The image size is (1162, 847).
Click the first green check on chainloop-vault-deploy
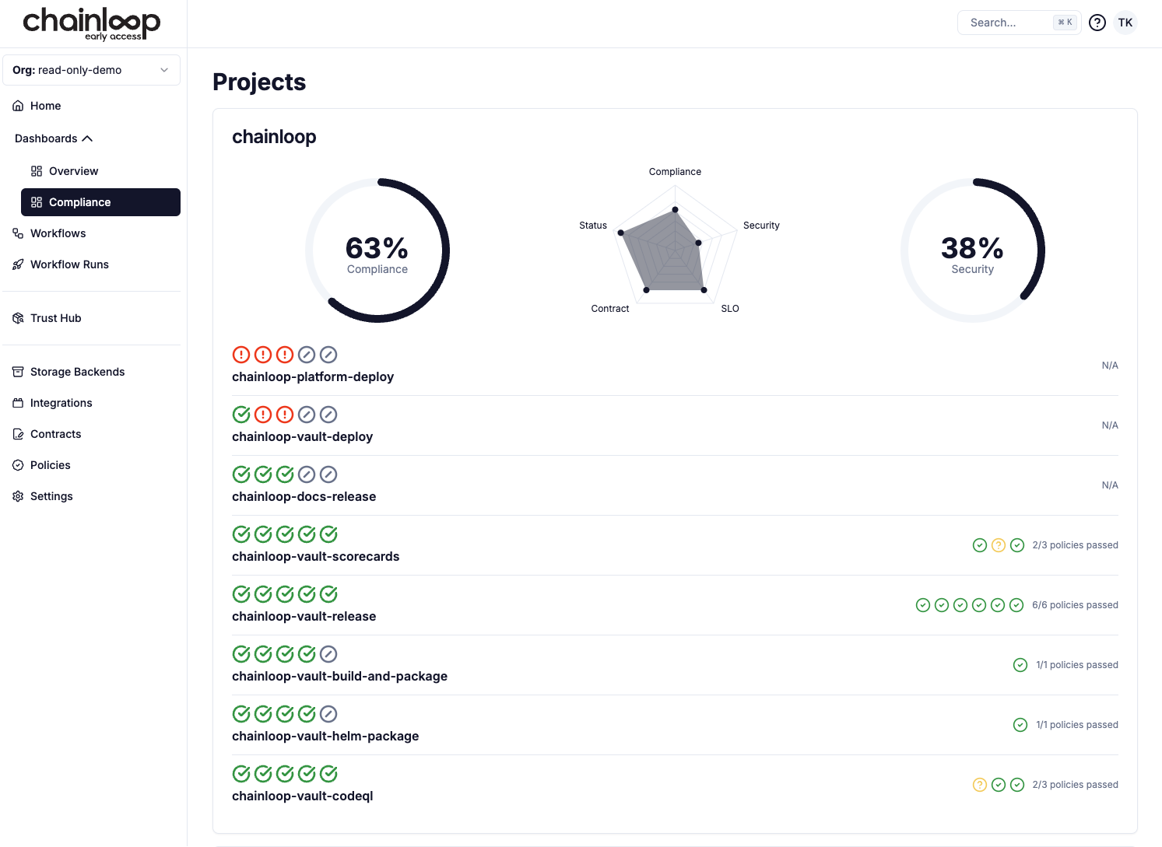241,415
